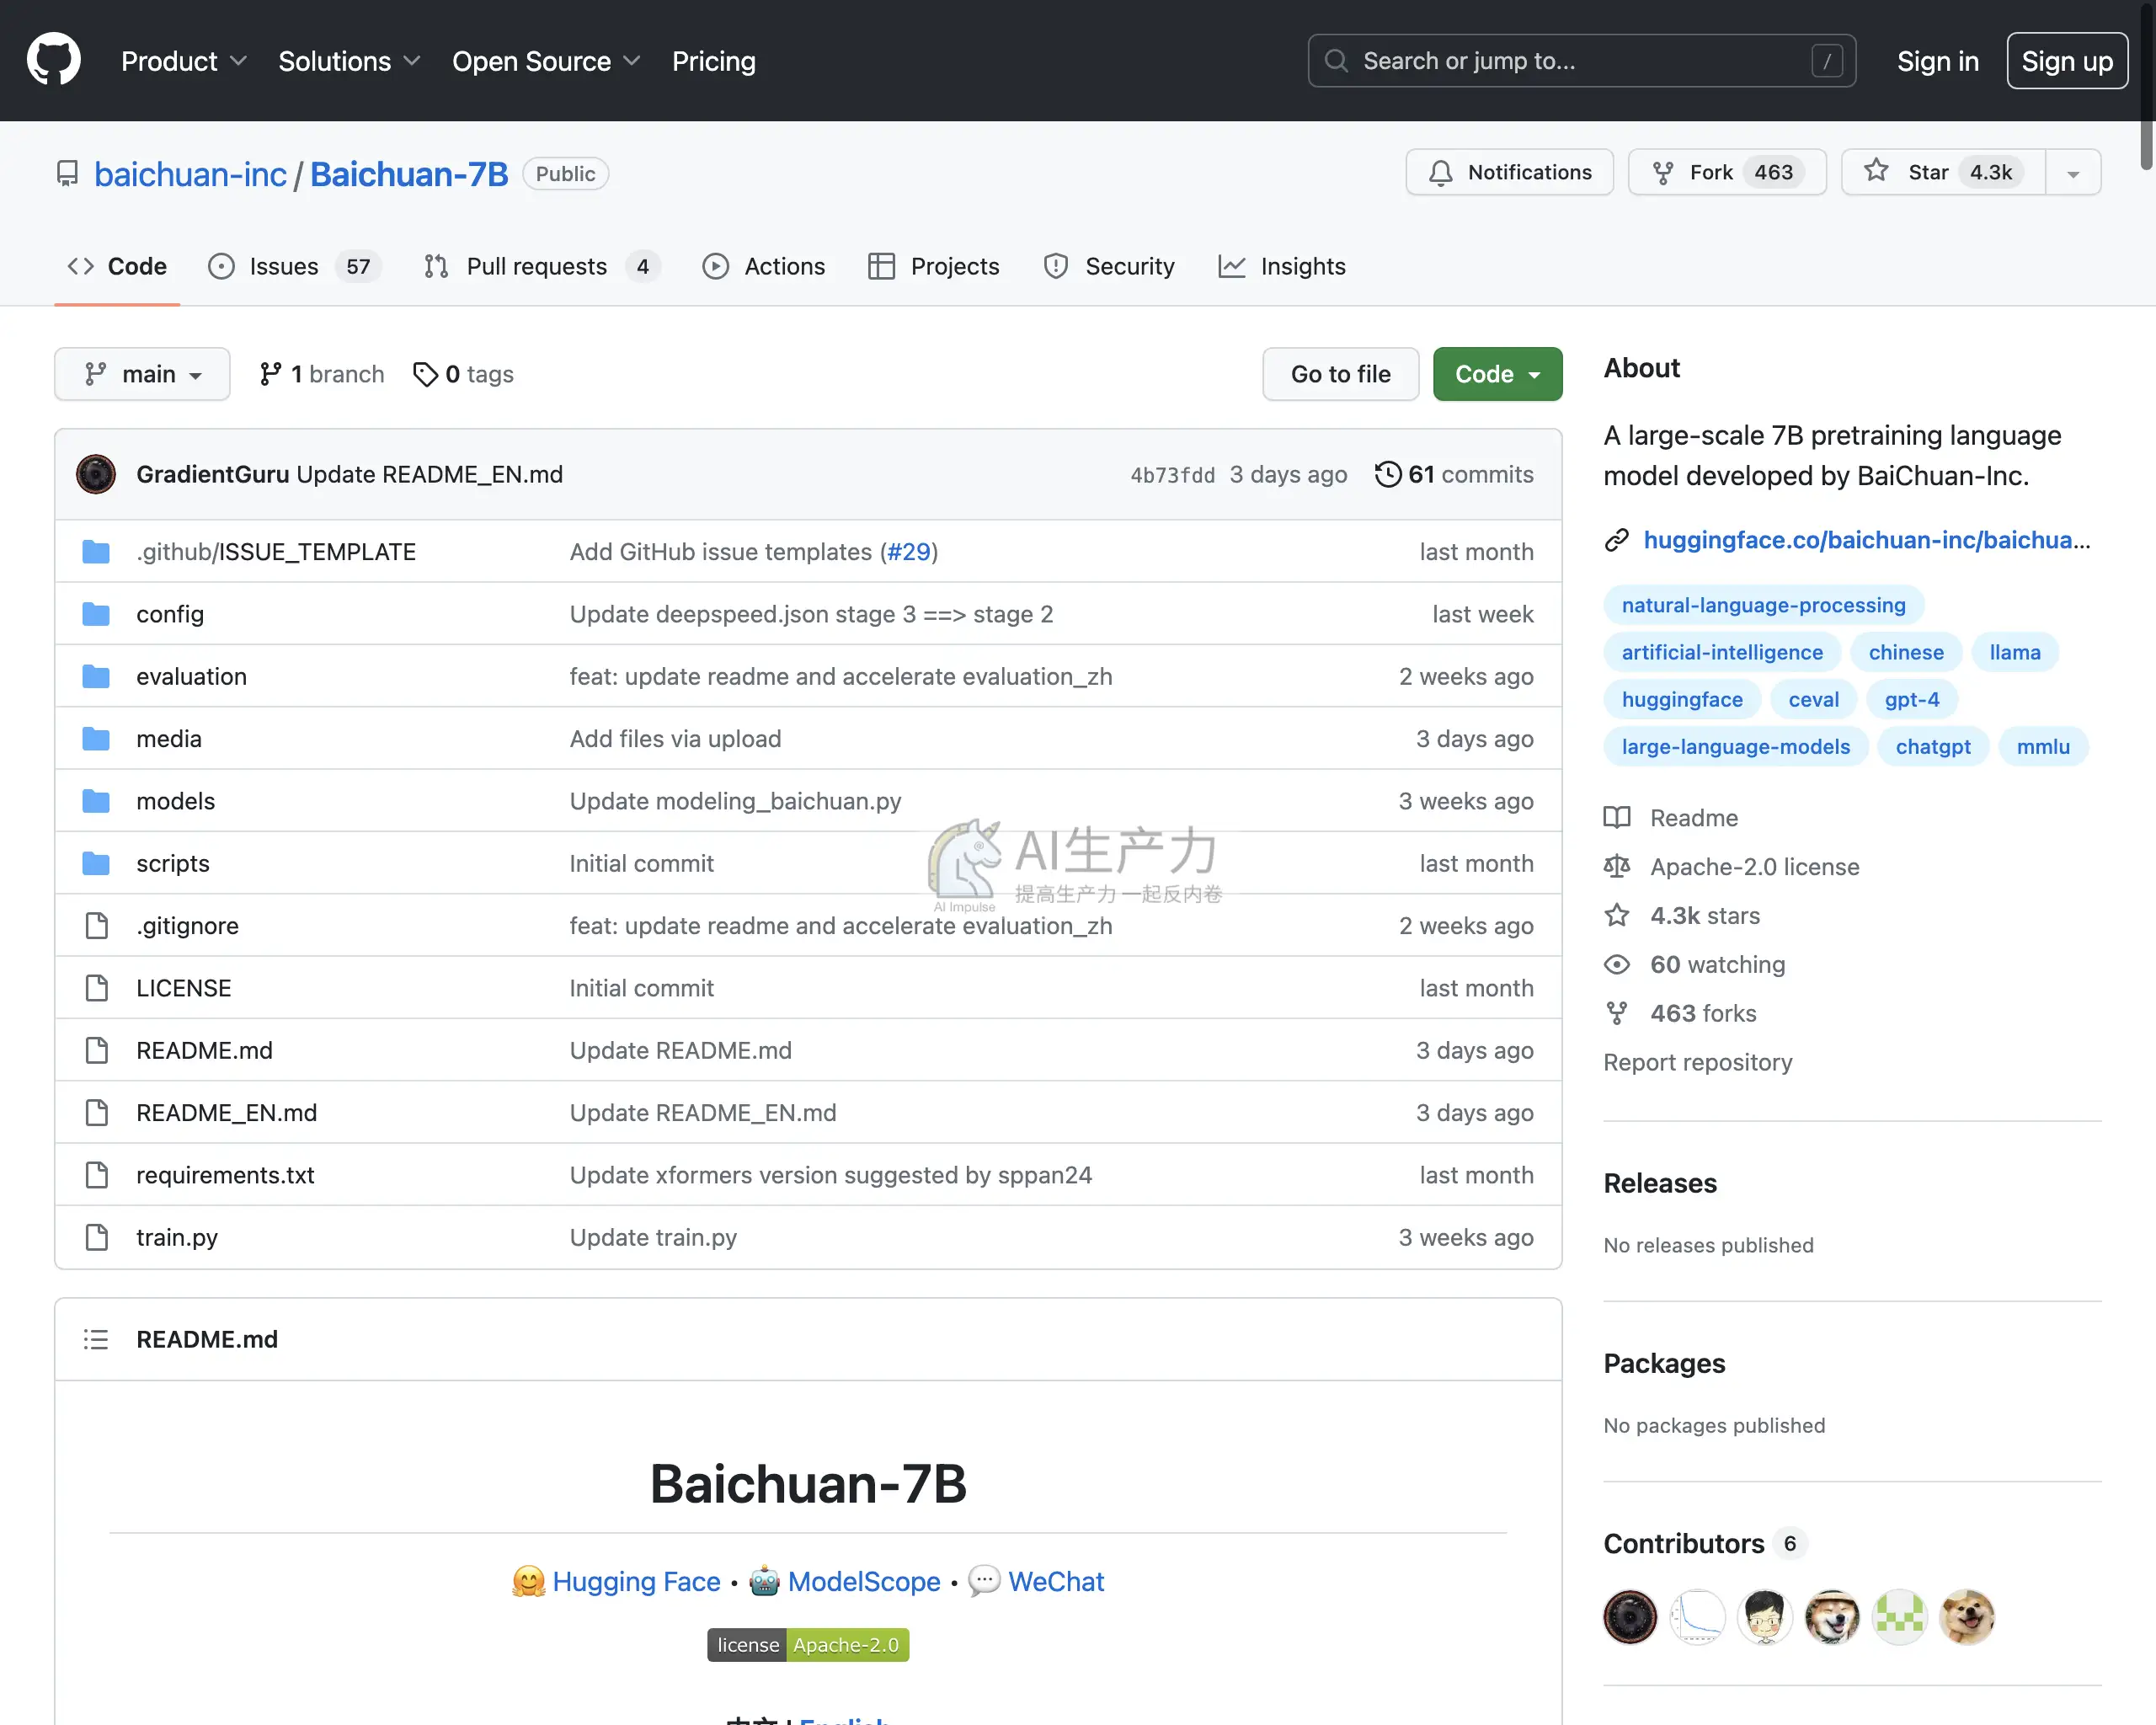This screenshot has width=2156, height=1725.
Task: Click the 1 branch link
Action: (321, 374)
